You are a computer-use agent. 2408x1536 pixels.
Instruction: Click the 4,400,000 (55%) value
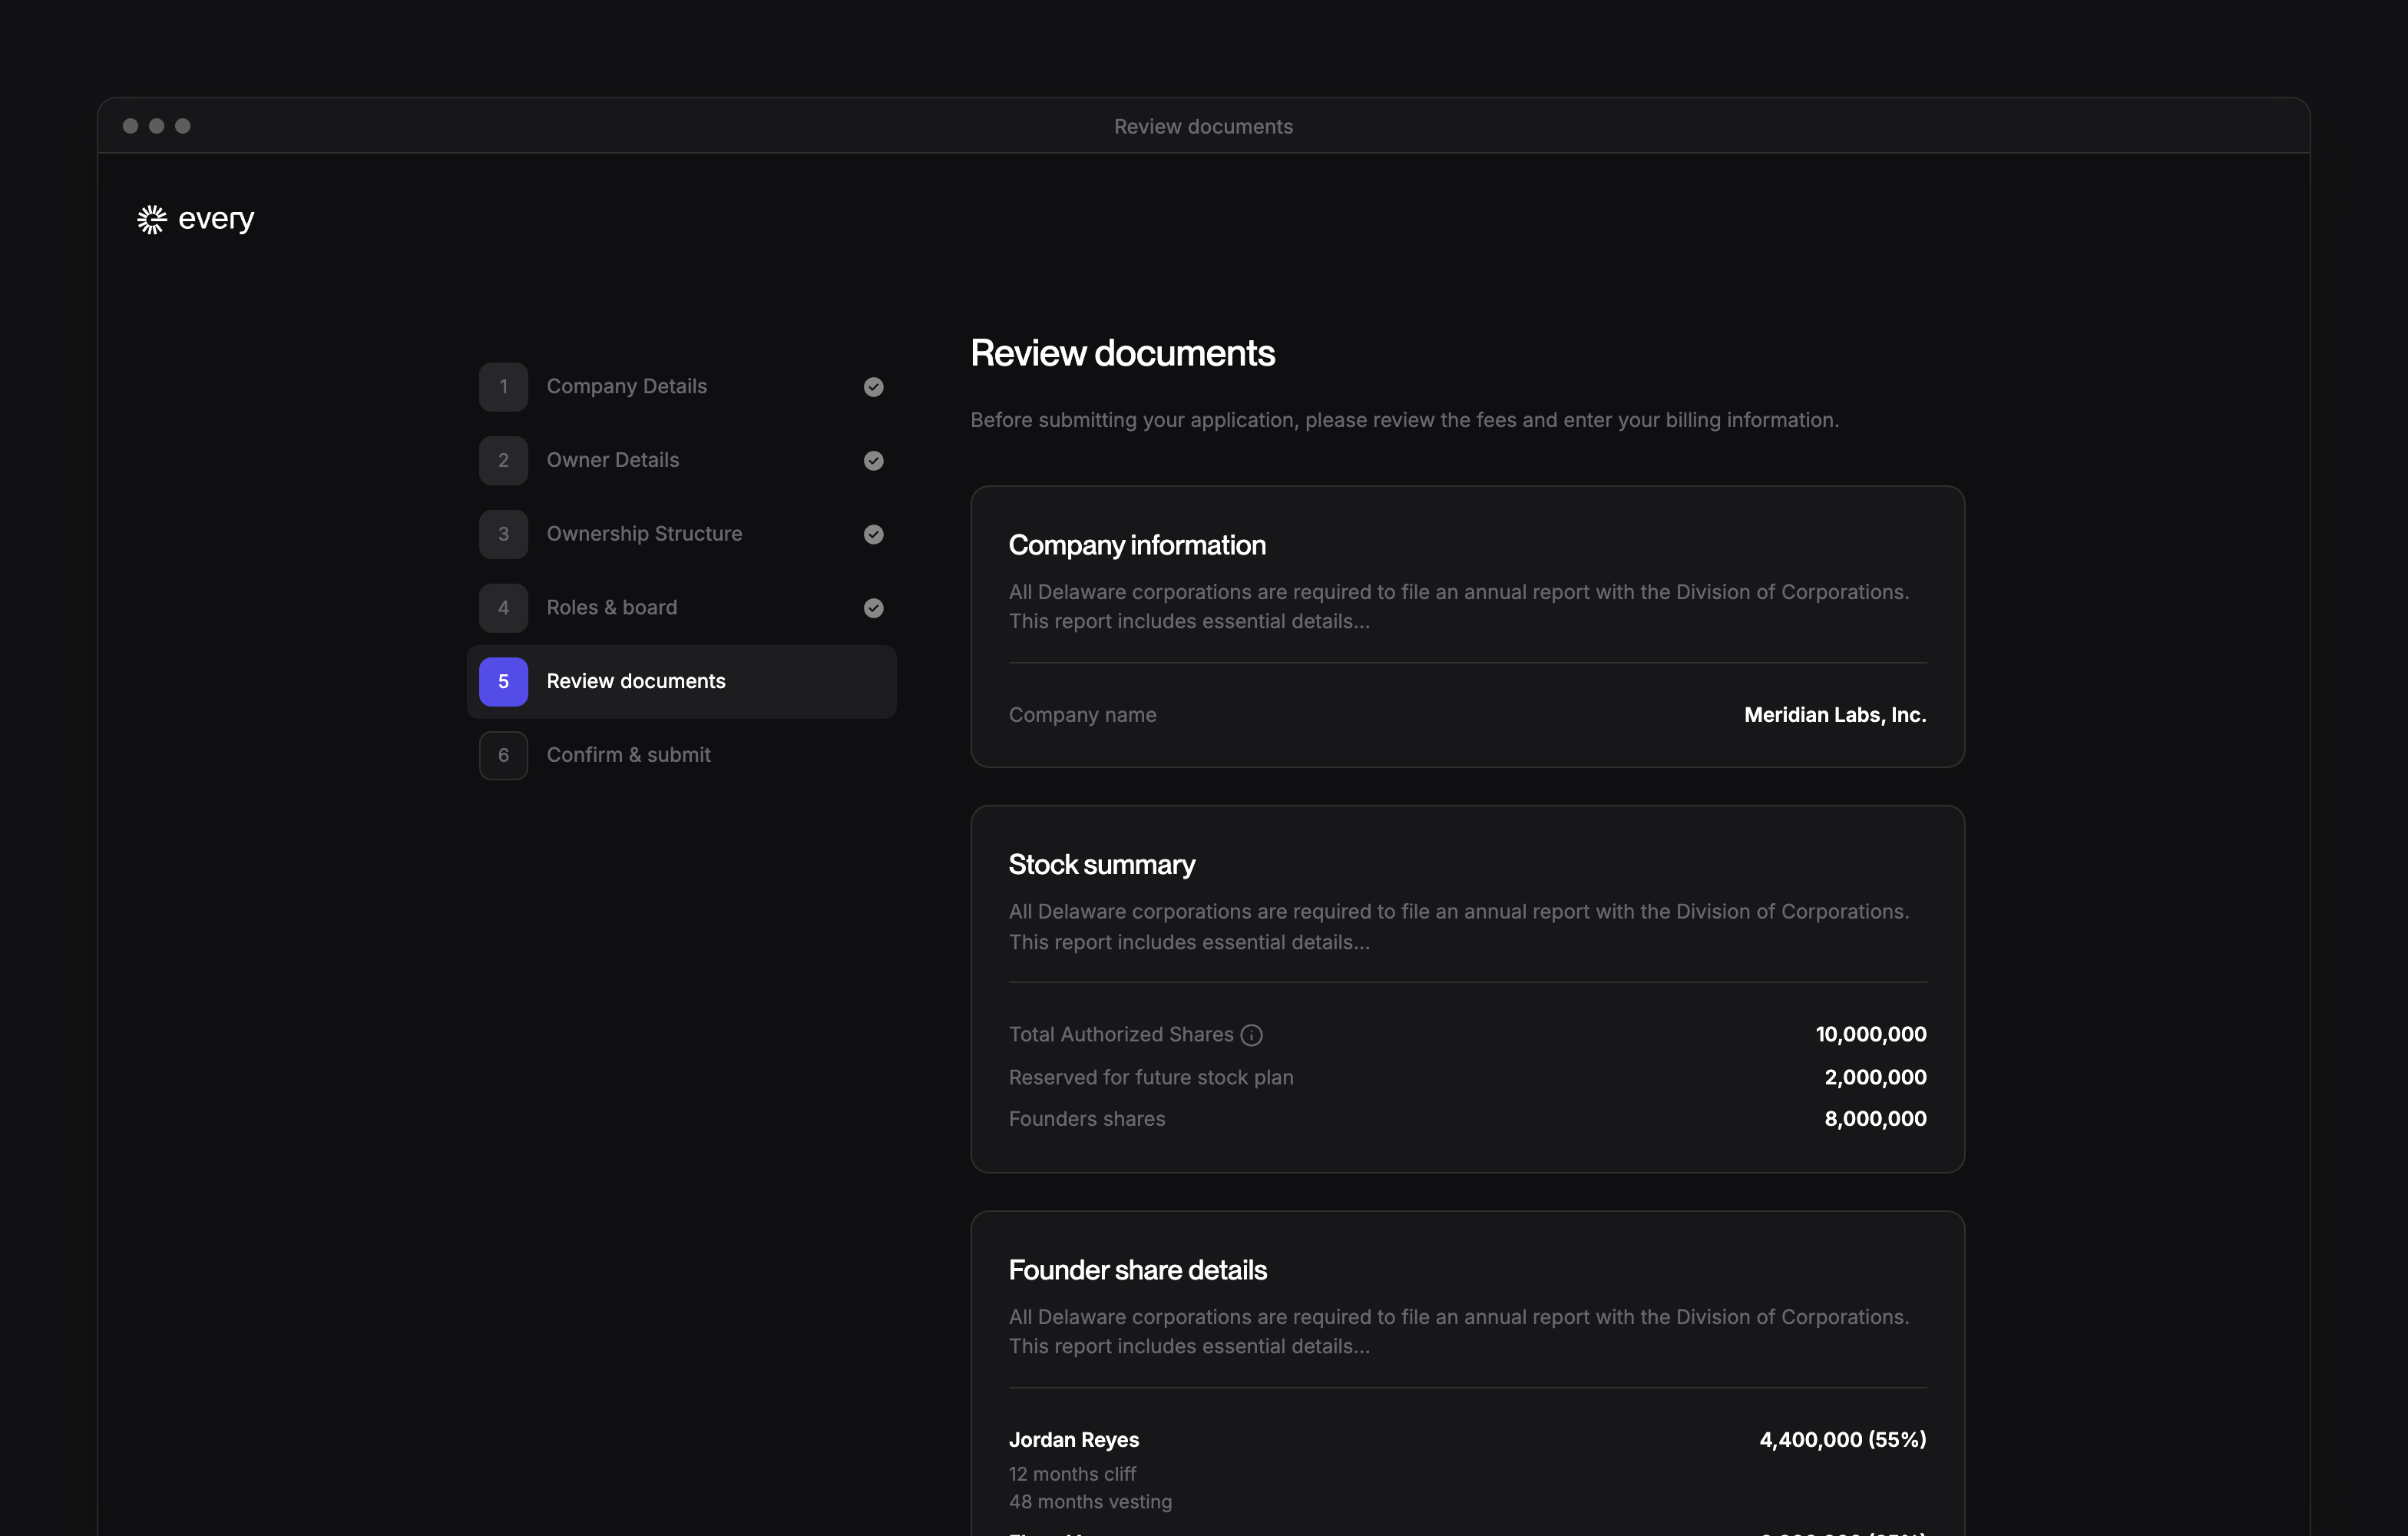point(1842,1440)
